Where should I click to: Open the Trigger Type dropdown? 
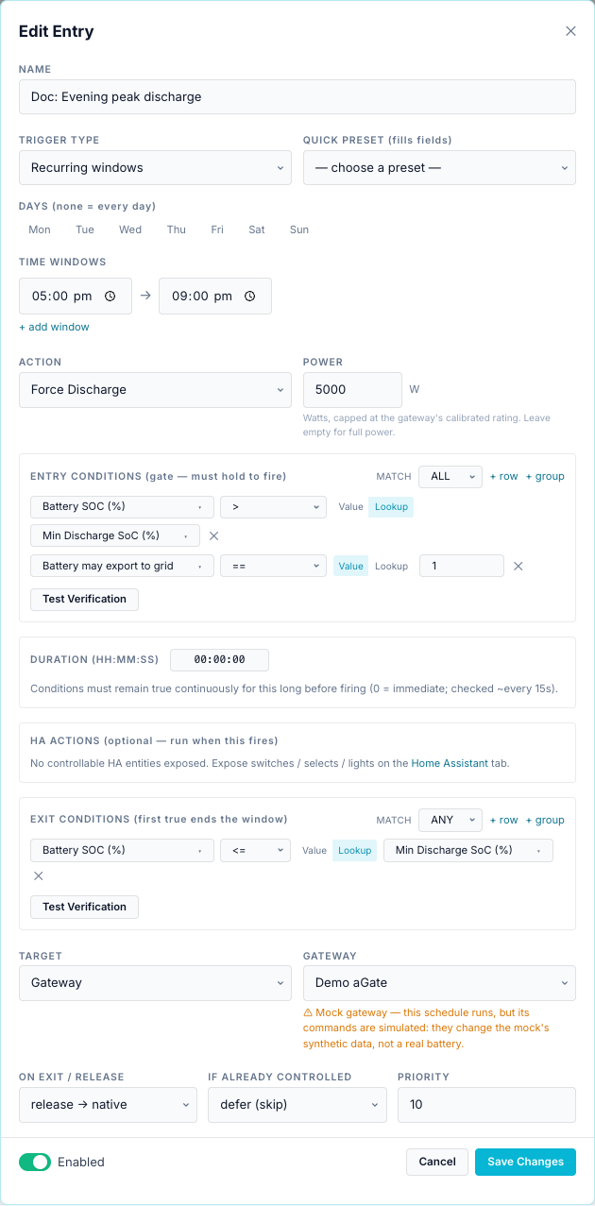155,168
